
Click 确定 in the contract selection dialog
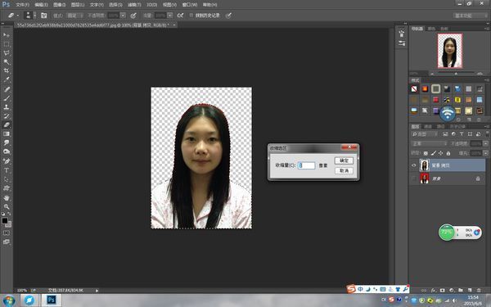(344, 160)
